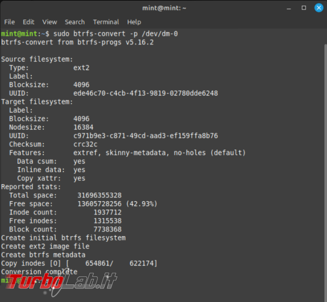Click the 'Source filesystem:' heading
The width and height of the screenshot is (327, 302).
(37, 59)
